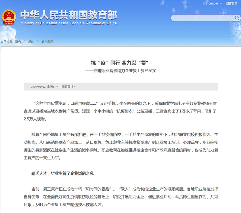
Task: Open the 微言教育 link
Action: pos(231,3)
